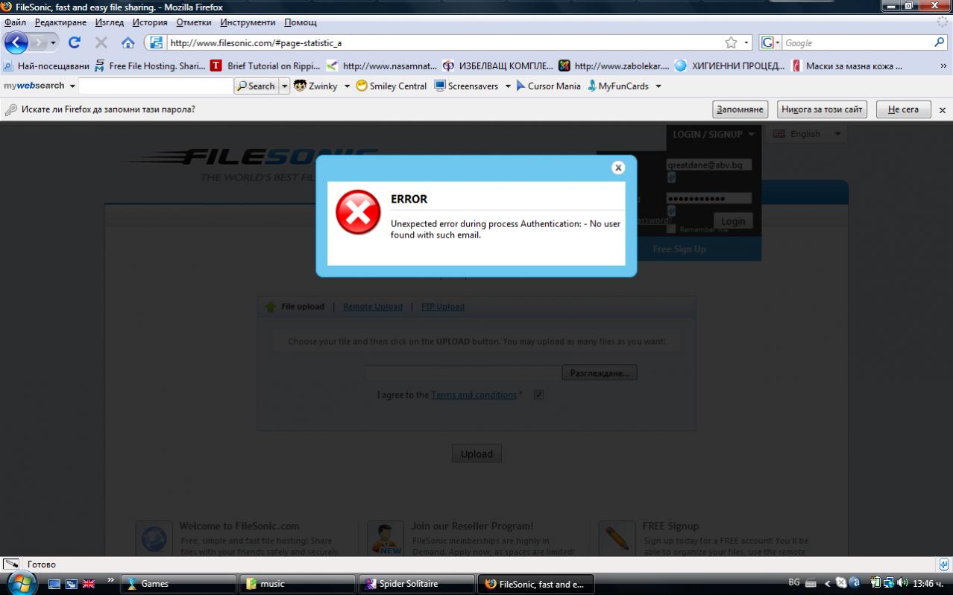
Task: Open Smiley Central from the toolbar
Action: 391,86
